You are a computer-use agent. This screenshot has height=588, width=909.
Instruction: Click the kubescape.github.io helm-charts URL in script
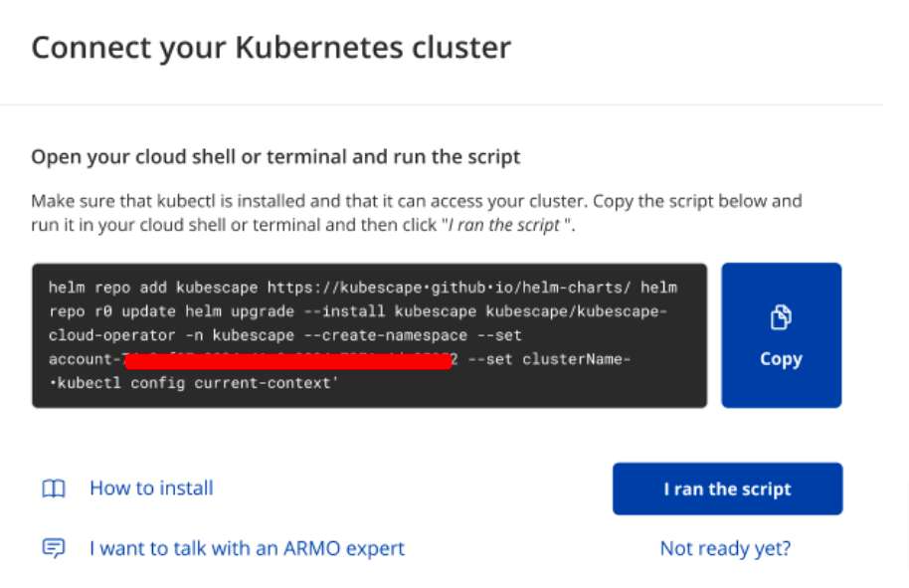449,288
